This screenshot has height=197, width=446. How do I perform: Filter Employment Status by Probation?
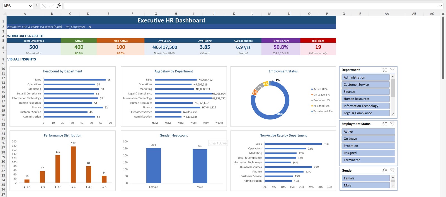pos(368,146)
